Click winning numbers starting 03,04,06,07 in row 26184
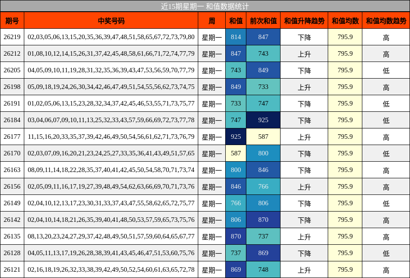The height and width of the screenshot is (278, 410). point(111,120)
